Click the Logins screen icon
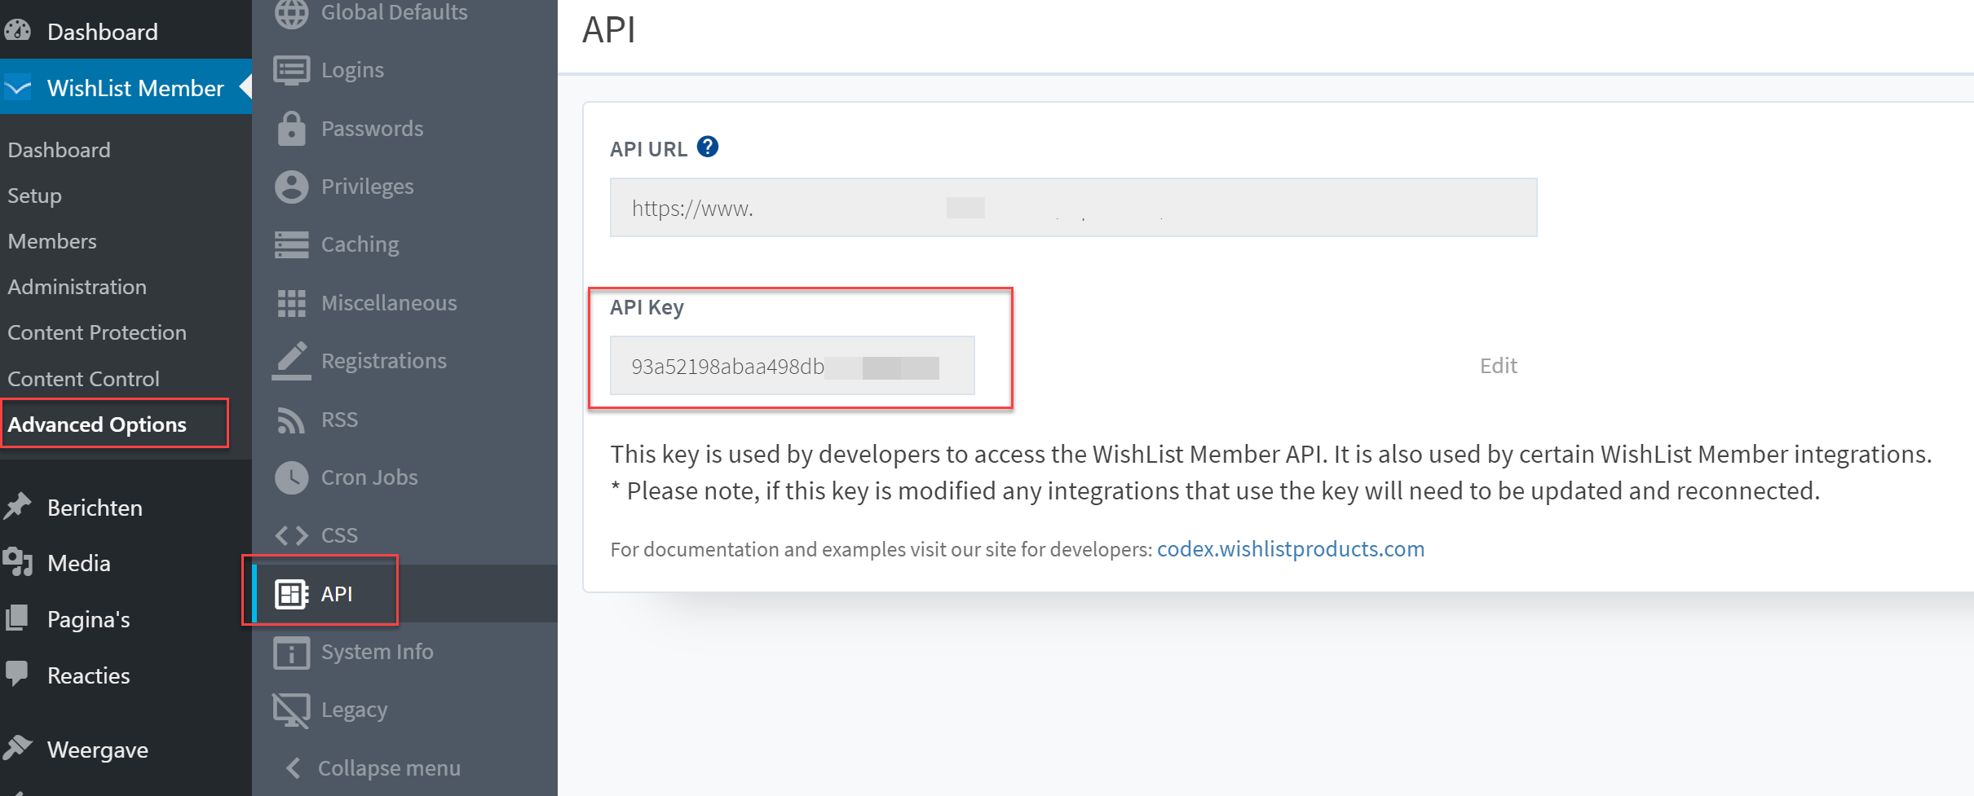Image resolution: width=1974 pixels, height=796 pixels. [291, 70]
